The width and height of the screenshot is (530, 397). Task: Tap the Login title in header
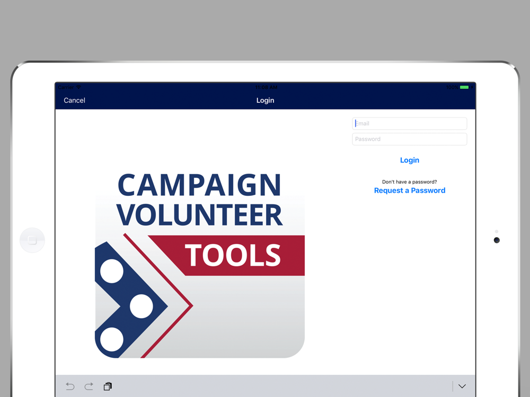pyautogui.click(x=265, y=100)
